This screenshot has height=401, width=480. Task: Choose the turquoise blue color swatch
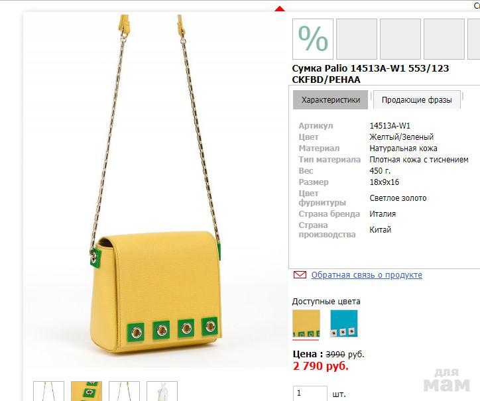[x=344, y=323]
